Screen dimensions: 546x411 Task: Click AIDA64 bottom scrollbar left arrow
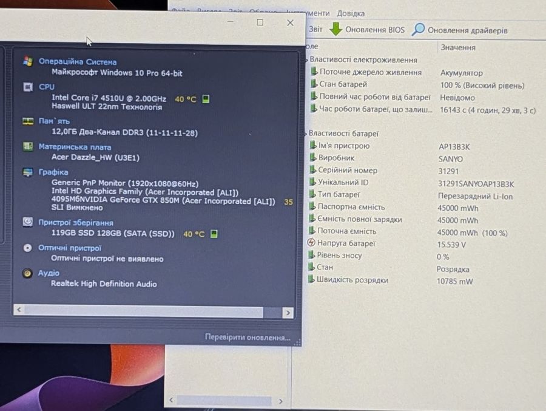click(x=171, y=400)
